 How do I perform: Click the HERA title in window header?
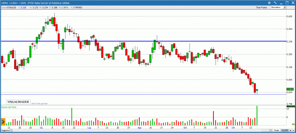5,3
